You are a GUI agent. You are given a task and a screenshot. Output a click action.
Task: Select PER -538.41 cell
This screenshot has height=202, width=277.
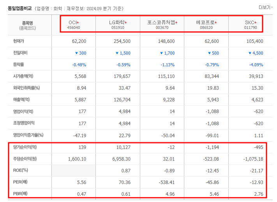(167, 182)
